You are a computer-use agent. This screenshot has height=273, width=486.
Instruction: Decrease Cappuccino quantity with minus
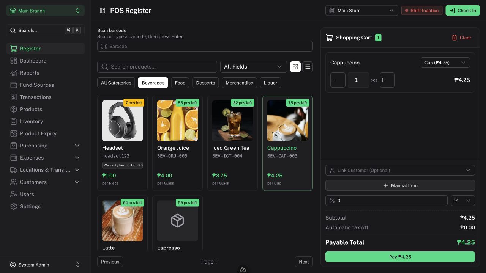pos(338,80)
